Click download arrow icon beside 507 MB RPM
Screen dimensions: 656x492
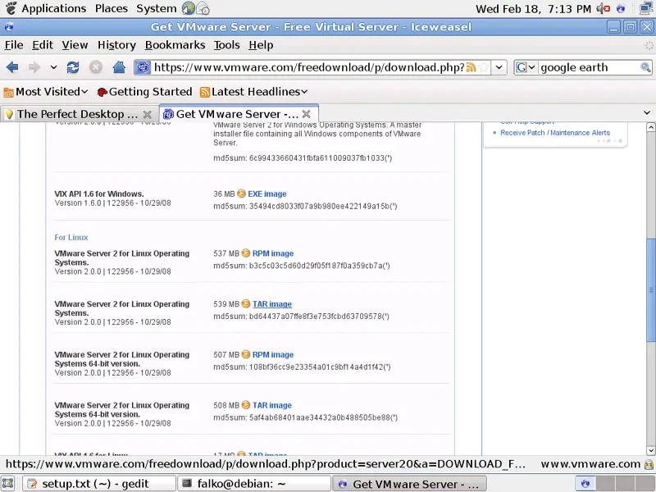pos(246,354)
